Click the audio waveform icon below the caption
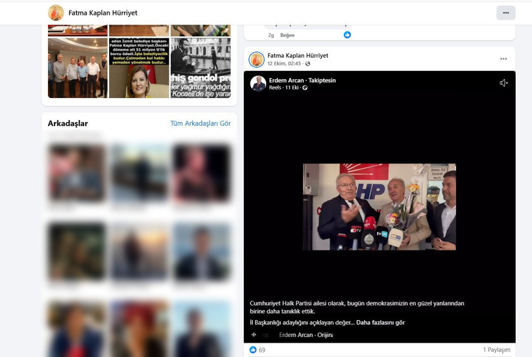 click(x=254, y=335)
